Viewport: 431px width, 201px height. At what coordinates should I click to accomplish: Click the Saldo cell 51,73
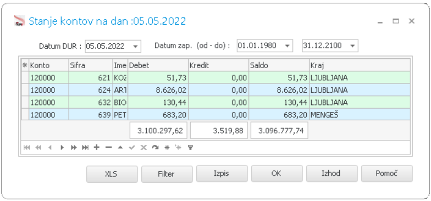[x=279, y=78]
